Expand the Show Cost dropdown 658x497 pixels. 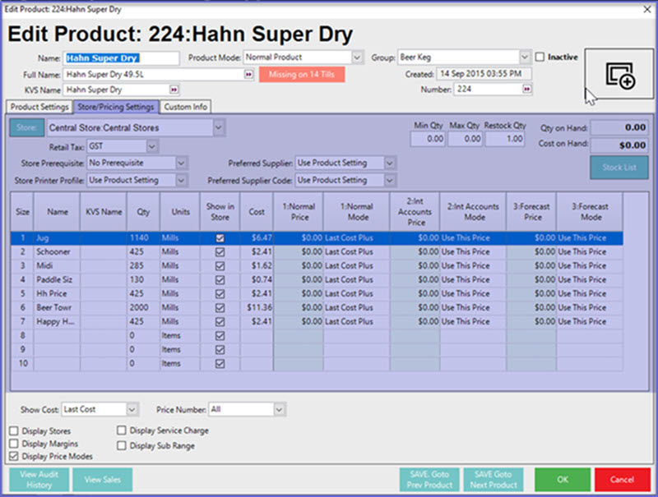132,409
